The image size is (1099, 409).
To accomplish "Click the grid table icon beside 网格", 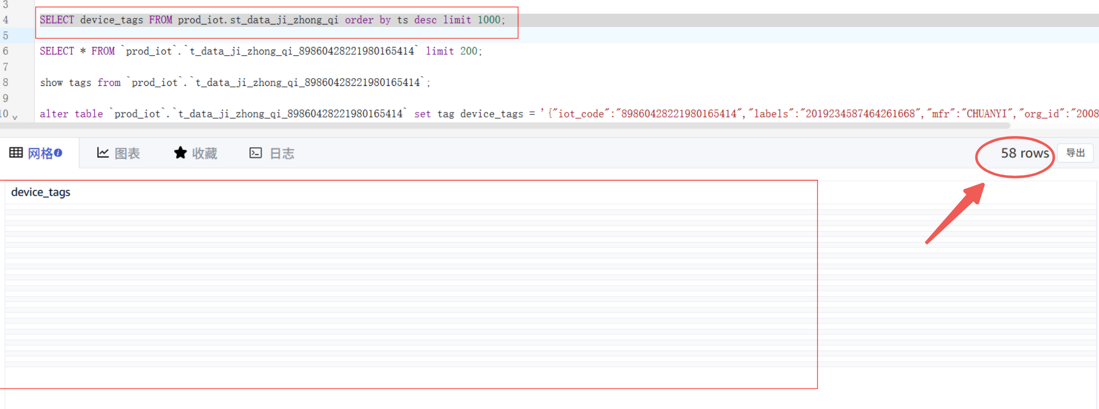I will [x=16, y=153].
